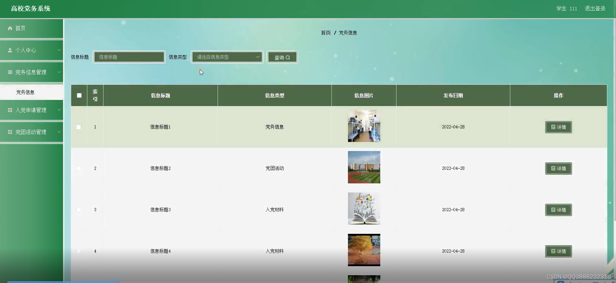Open the 个人中心 sidebar menu
The width and height of the screenshot is (616, 283).
point(31,50)
